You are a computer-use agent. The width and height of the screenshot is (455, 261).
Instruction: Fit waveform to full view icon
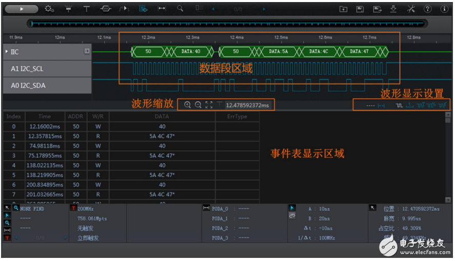tap(209, 105)
